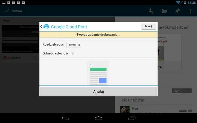Open the folder icon in top bar

coord(164,11)
